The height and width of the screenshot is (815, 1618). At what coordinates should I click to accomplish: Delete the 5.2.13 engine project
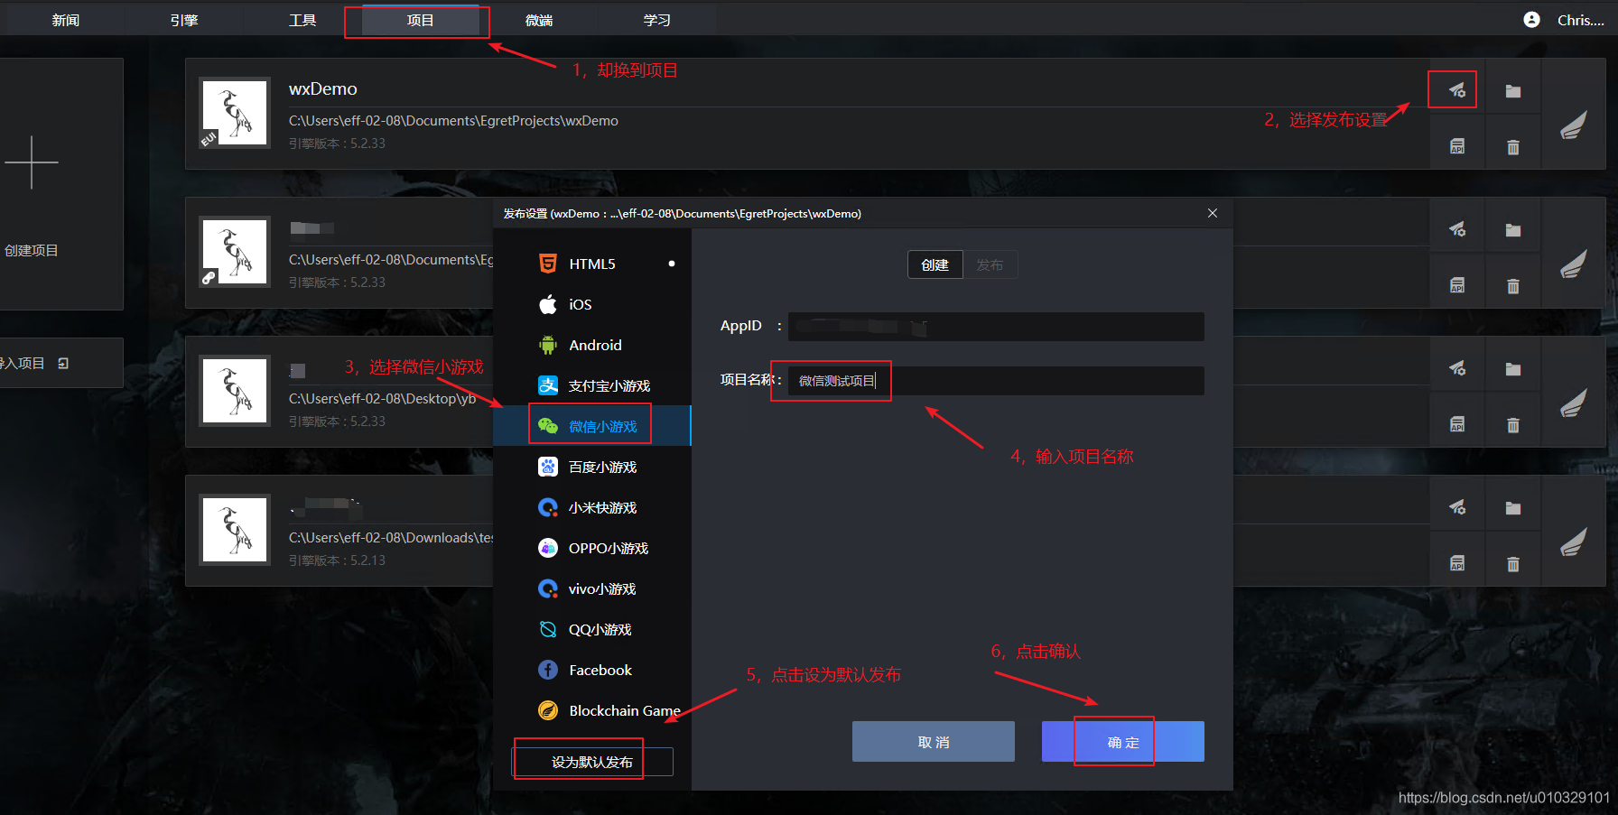point(1513,563)
